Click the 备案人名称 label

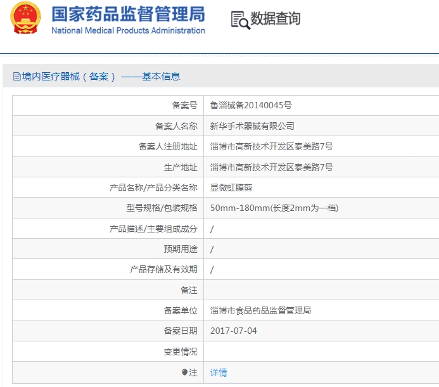tap(176, 126)
